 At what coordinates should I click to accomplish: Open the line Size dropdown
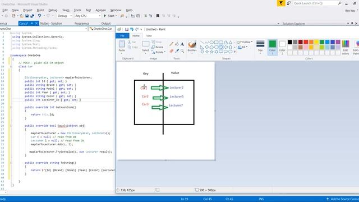[260, 47]
